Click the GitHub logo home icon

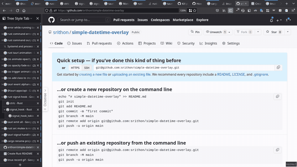51,20
